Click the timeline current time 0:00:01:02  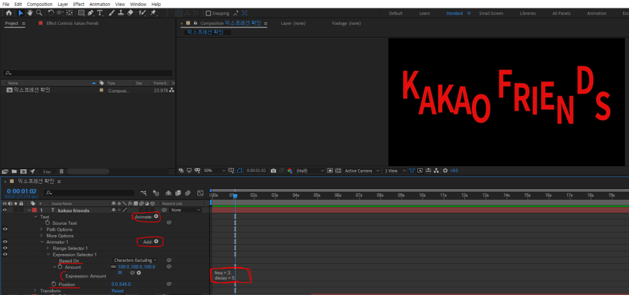pos(21,191)
